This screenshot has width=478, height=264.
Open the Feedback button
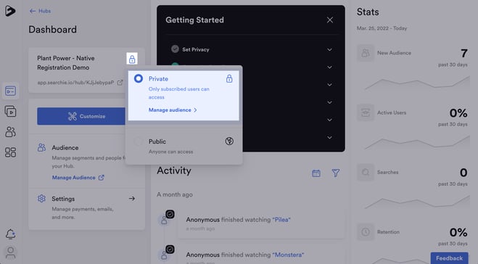click(449, 258)
